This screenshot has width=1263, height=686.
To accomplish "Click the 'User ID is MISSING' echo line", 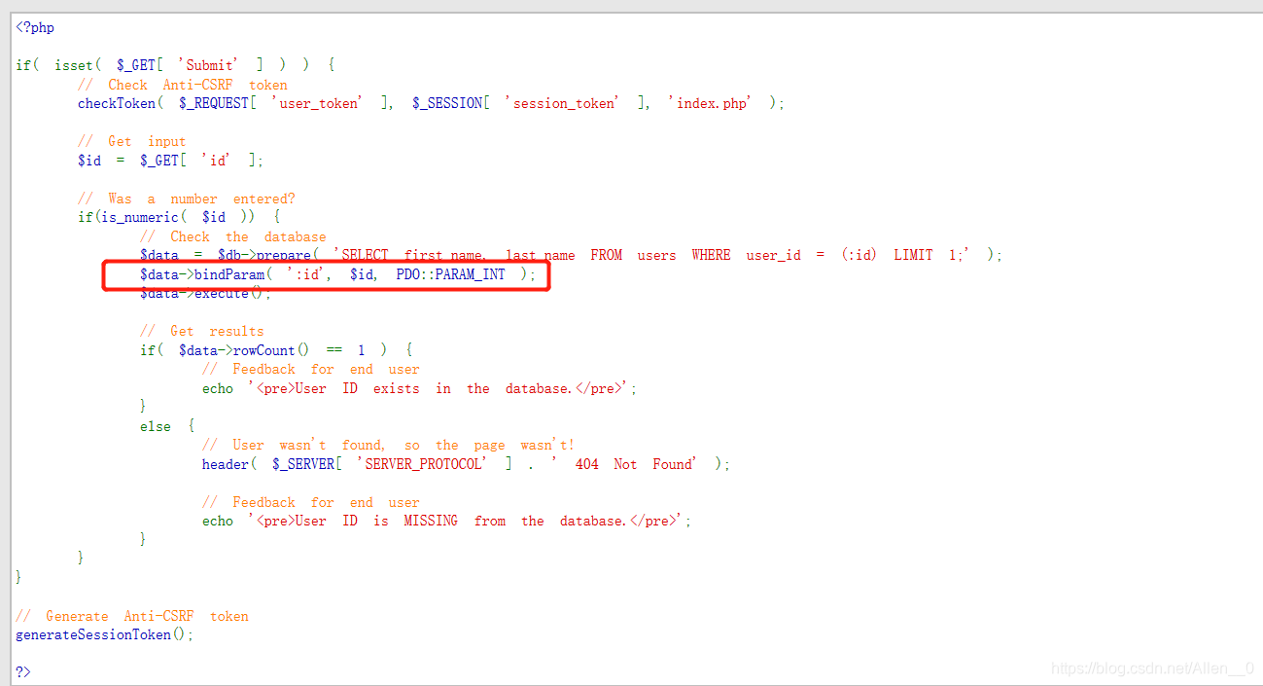I will tap(447, 521).
